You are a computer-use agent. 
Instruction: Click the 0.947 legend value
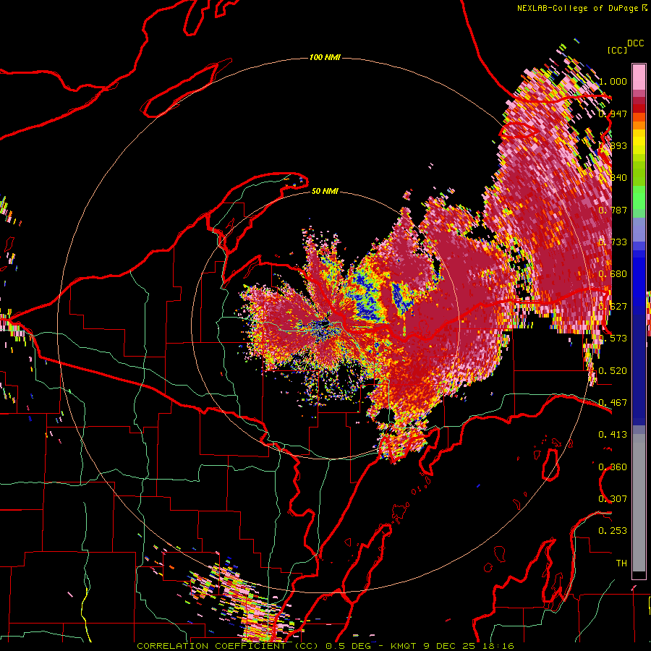coord(613,114)
